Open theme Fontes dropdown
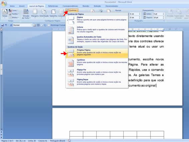The width and height of the screenshot is (189, 142). [14, 14]
